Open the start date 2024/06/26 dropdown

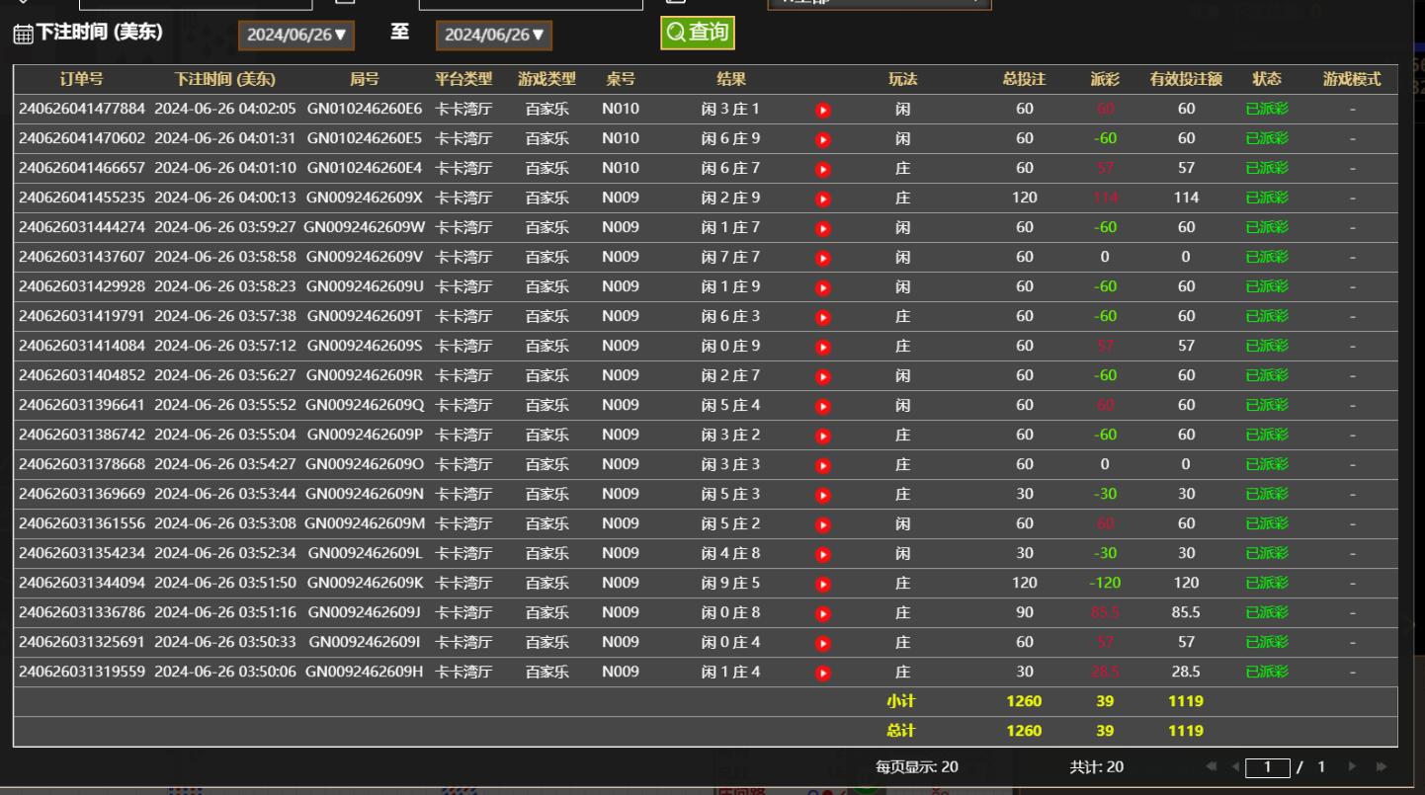click(296, 36)
